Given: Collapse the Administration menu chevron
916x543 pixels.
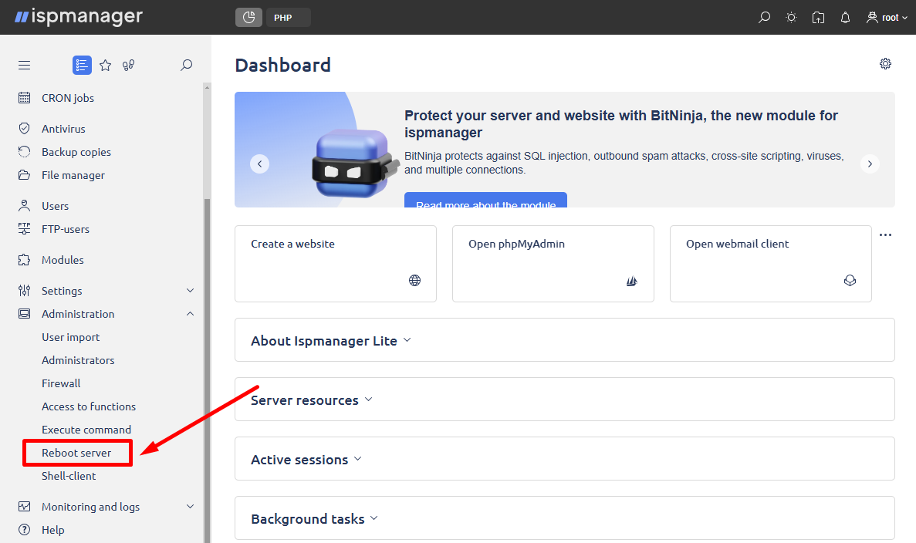Looking at the screenshot, I should pyautogui.click(x=190, y=314).
